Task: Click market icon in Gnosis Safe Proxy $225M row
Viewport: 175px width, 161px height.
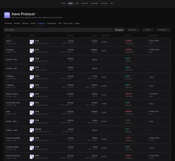Action: coord(32,157)
